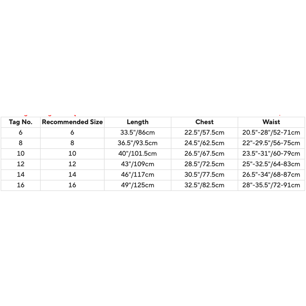
Task: Click the 43"/109cm length cell
Action: 137,164
